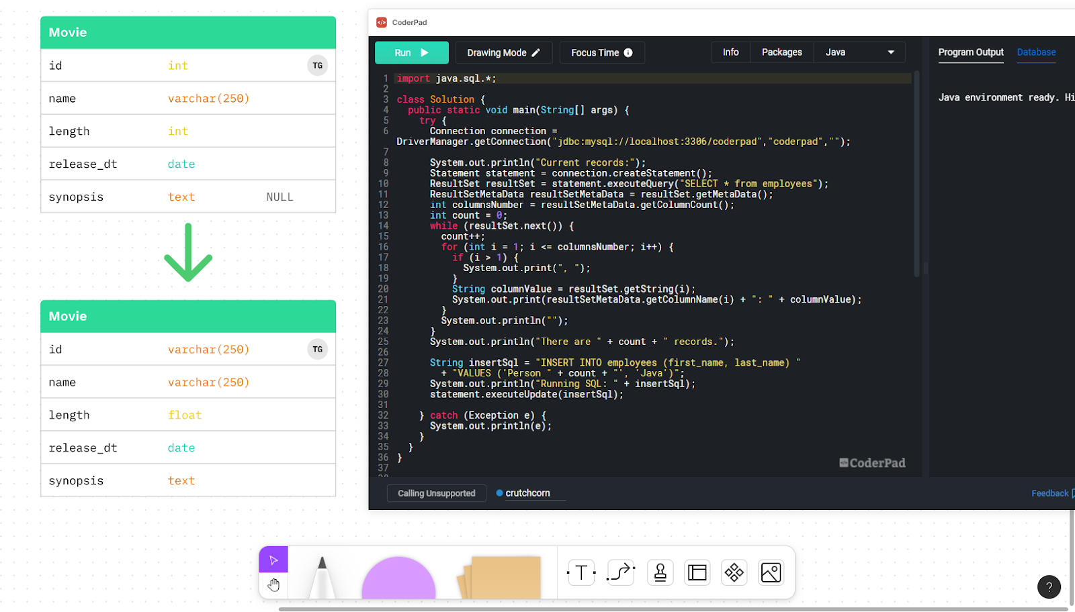This screenshot has height=612, width=1075.
Task: Click the Feedback link
Action: pyautogui.click(x=1049, y=493)
